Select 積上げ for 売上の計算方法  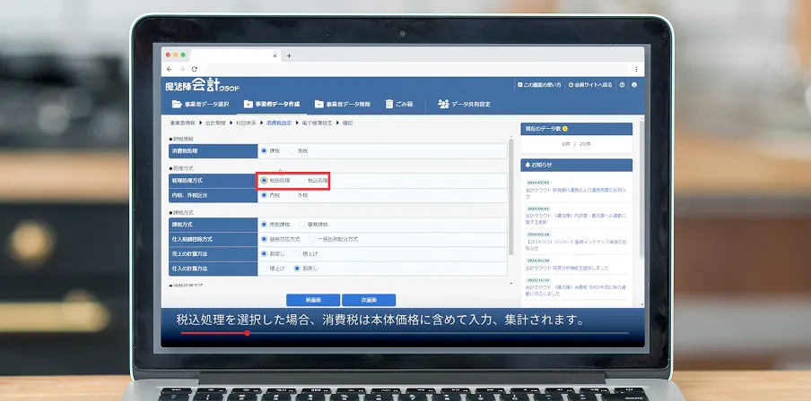point(297,254)
